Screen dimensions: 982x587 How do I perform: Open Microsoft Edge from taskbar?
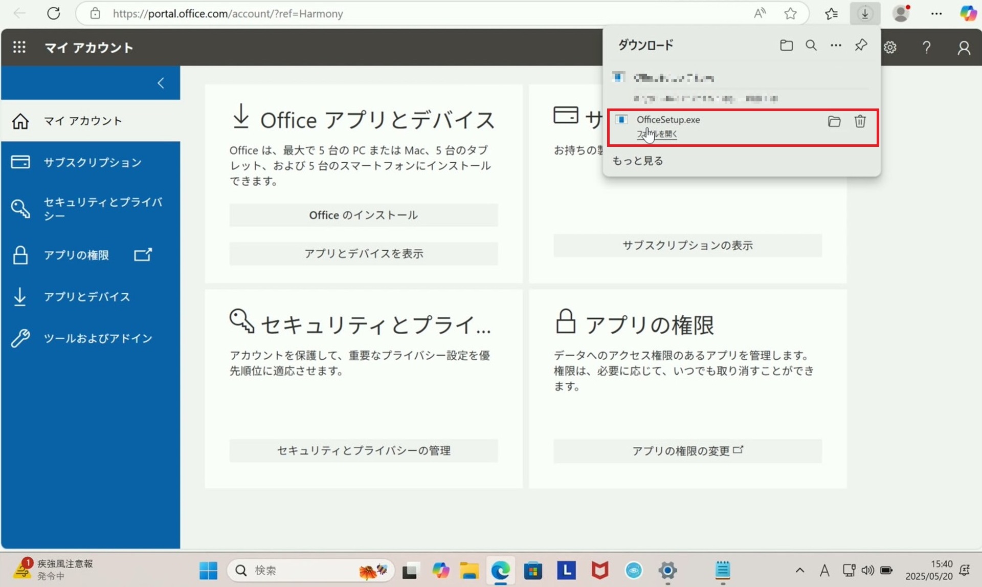(x=500, y=570)
